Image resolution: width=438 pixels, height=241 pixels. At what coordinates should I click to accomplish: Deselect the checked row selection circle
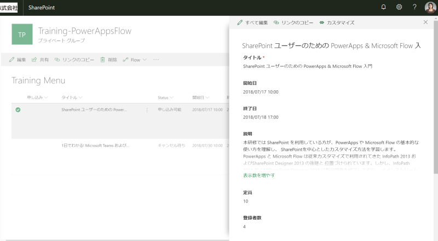pos(18,110)
